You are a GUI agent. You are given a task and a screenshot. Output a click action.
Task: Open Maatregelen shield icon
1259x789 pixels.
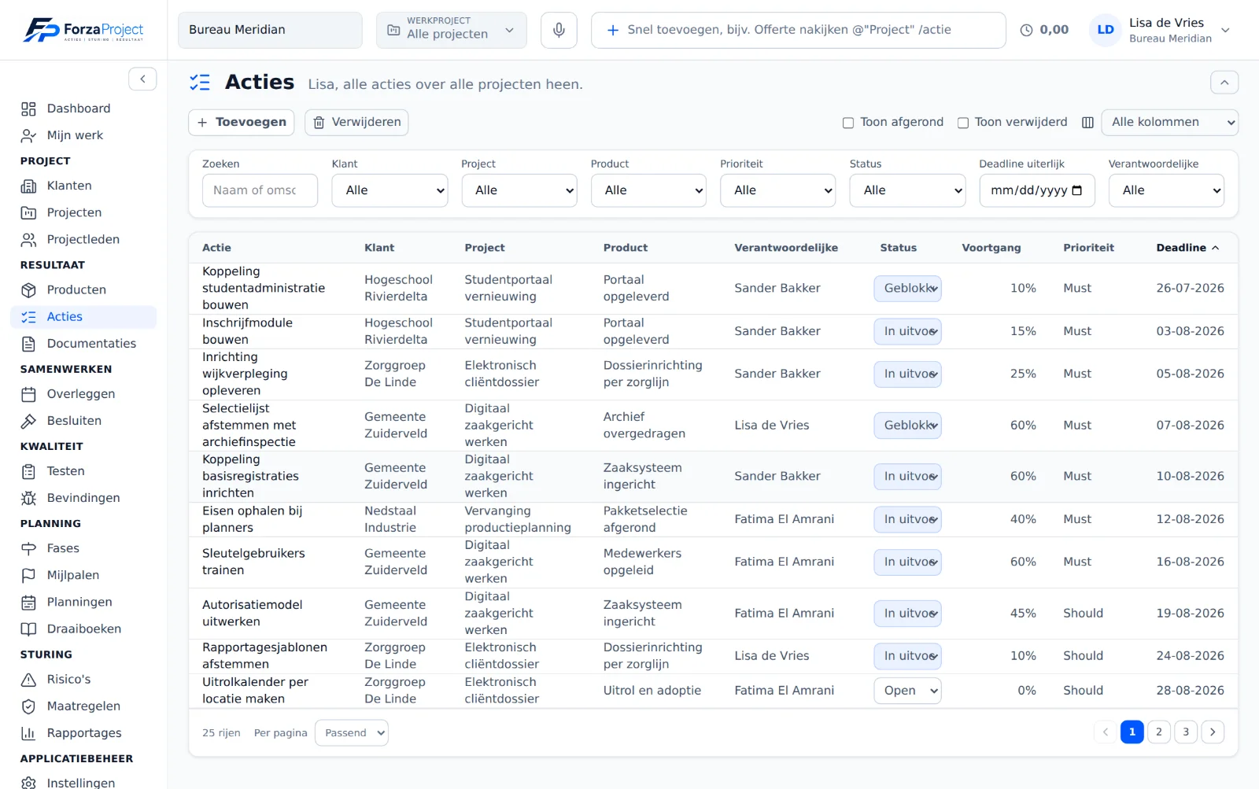pyautogui.click(x=28, y=706)
